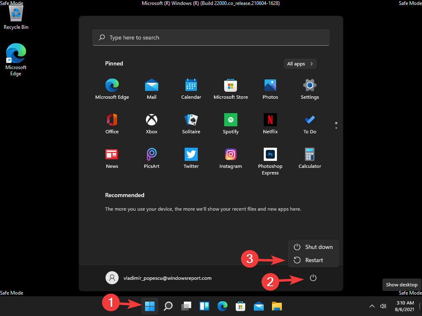Launch the Instagram app
Viewport: 422px width, 316px height.
pyautogui.click(x=231, y=158)
